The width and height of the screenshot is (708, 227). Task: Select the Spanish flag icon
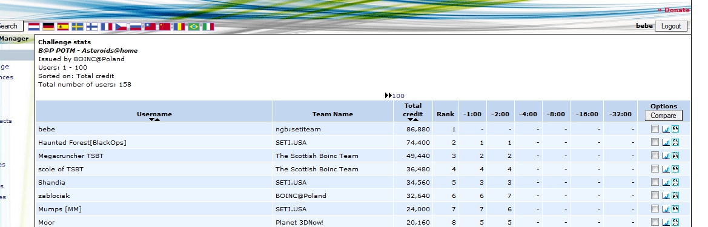[63, 27]
